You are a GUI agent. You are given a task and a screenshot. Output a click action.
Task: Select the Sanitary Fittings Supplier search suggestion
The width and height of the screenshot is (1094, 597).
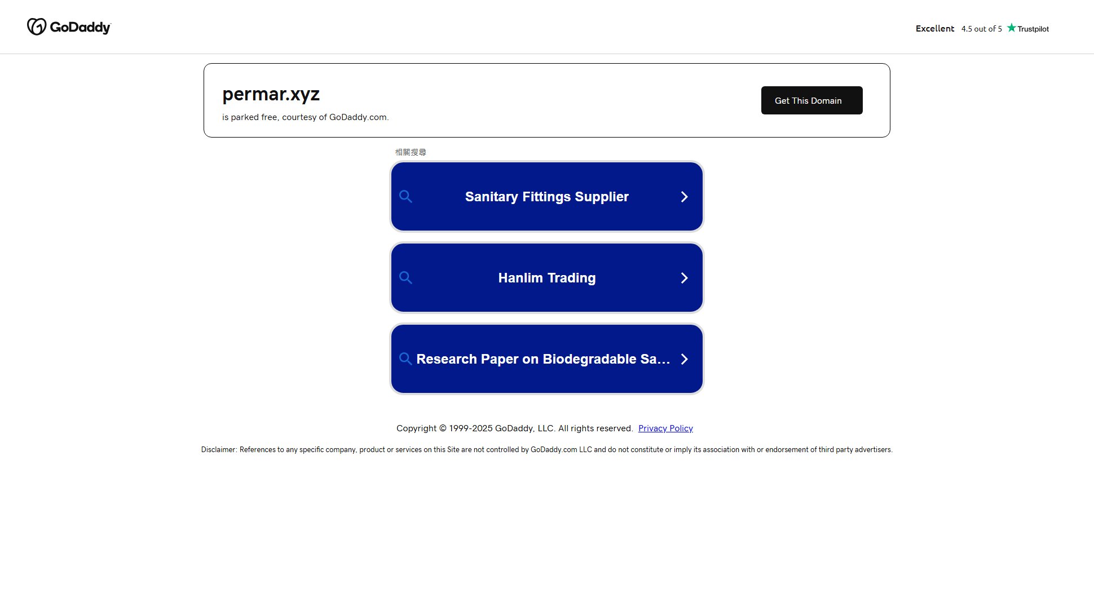pos(546,196)
